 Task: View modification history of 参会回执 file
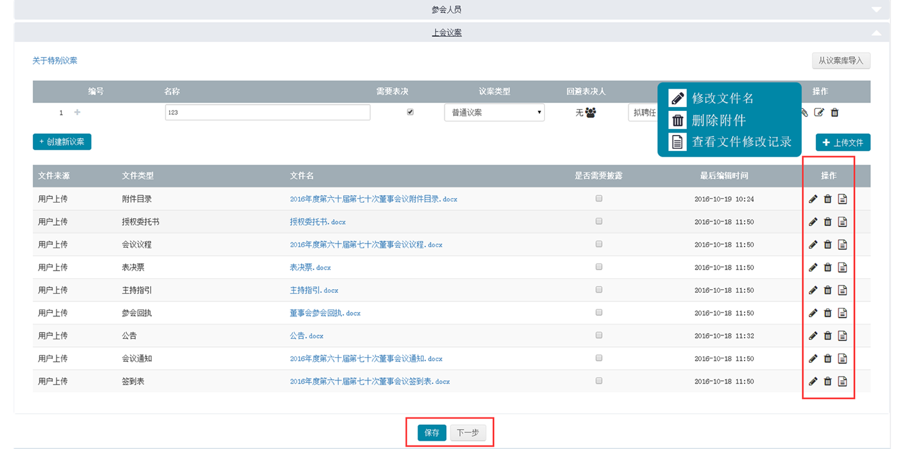(x=842, y=313)
